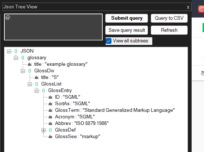Click the string icon beside example glossary title
The image size is (204, 152).
click(x=30, y=64)
